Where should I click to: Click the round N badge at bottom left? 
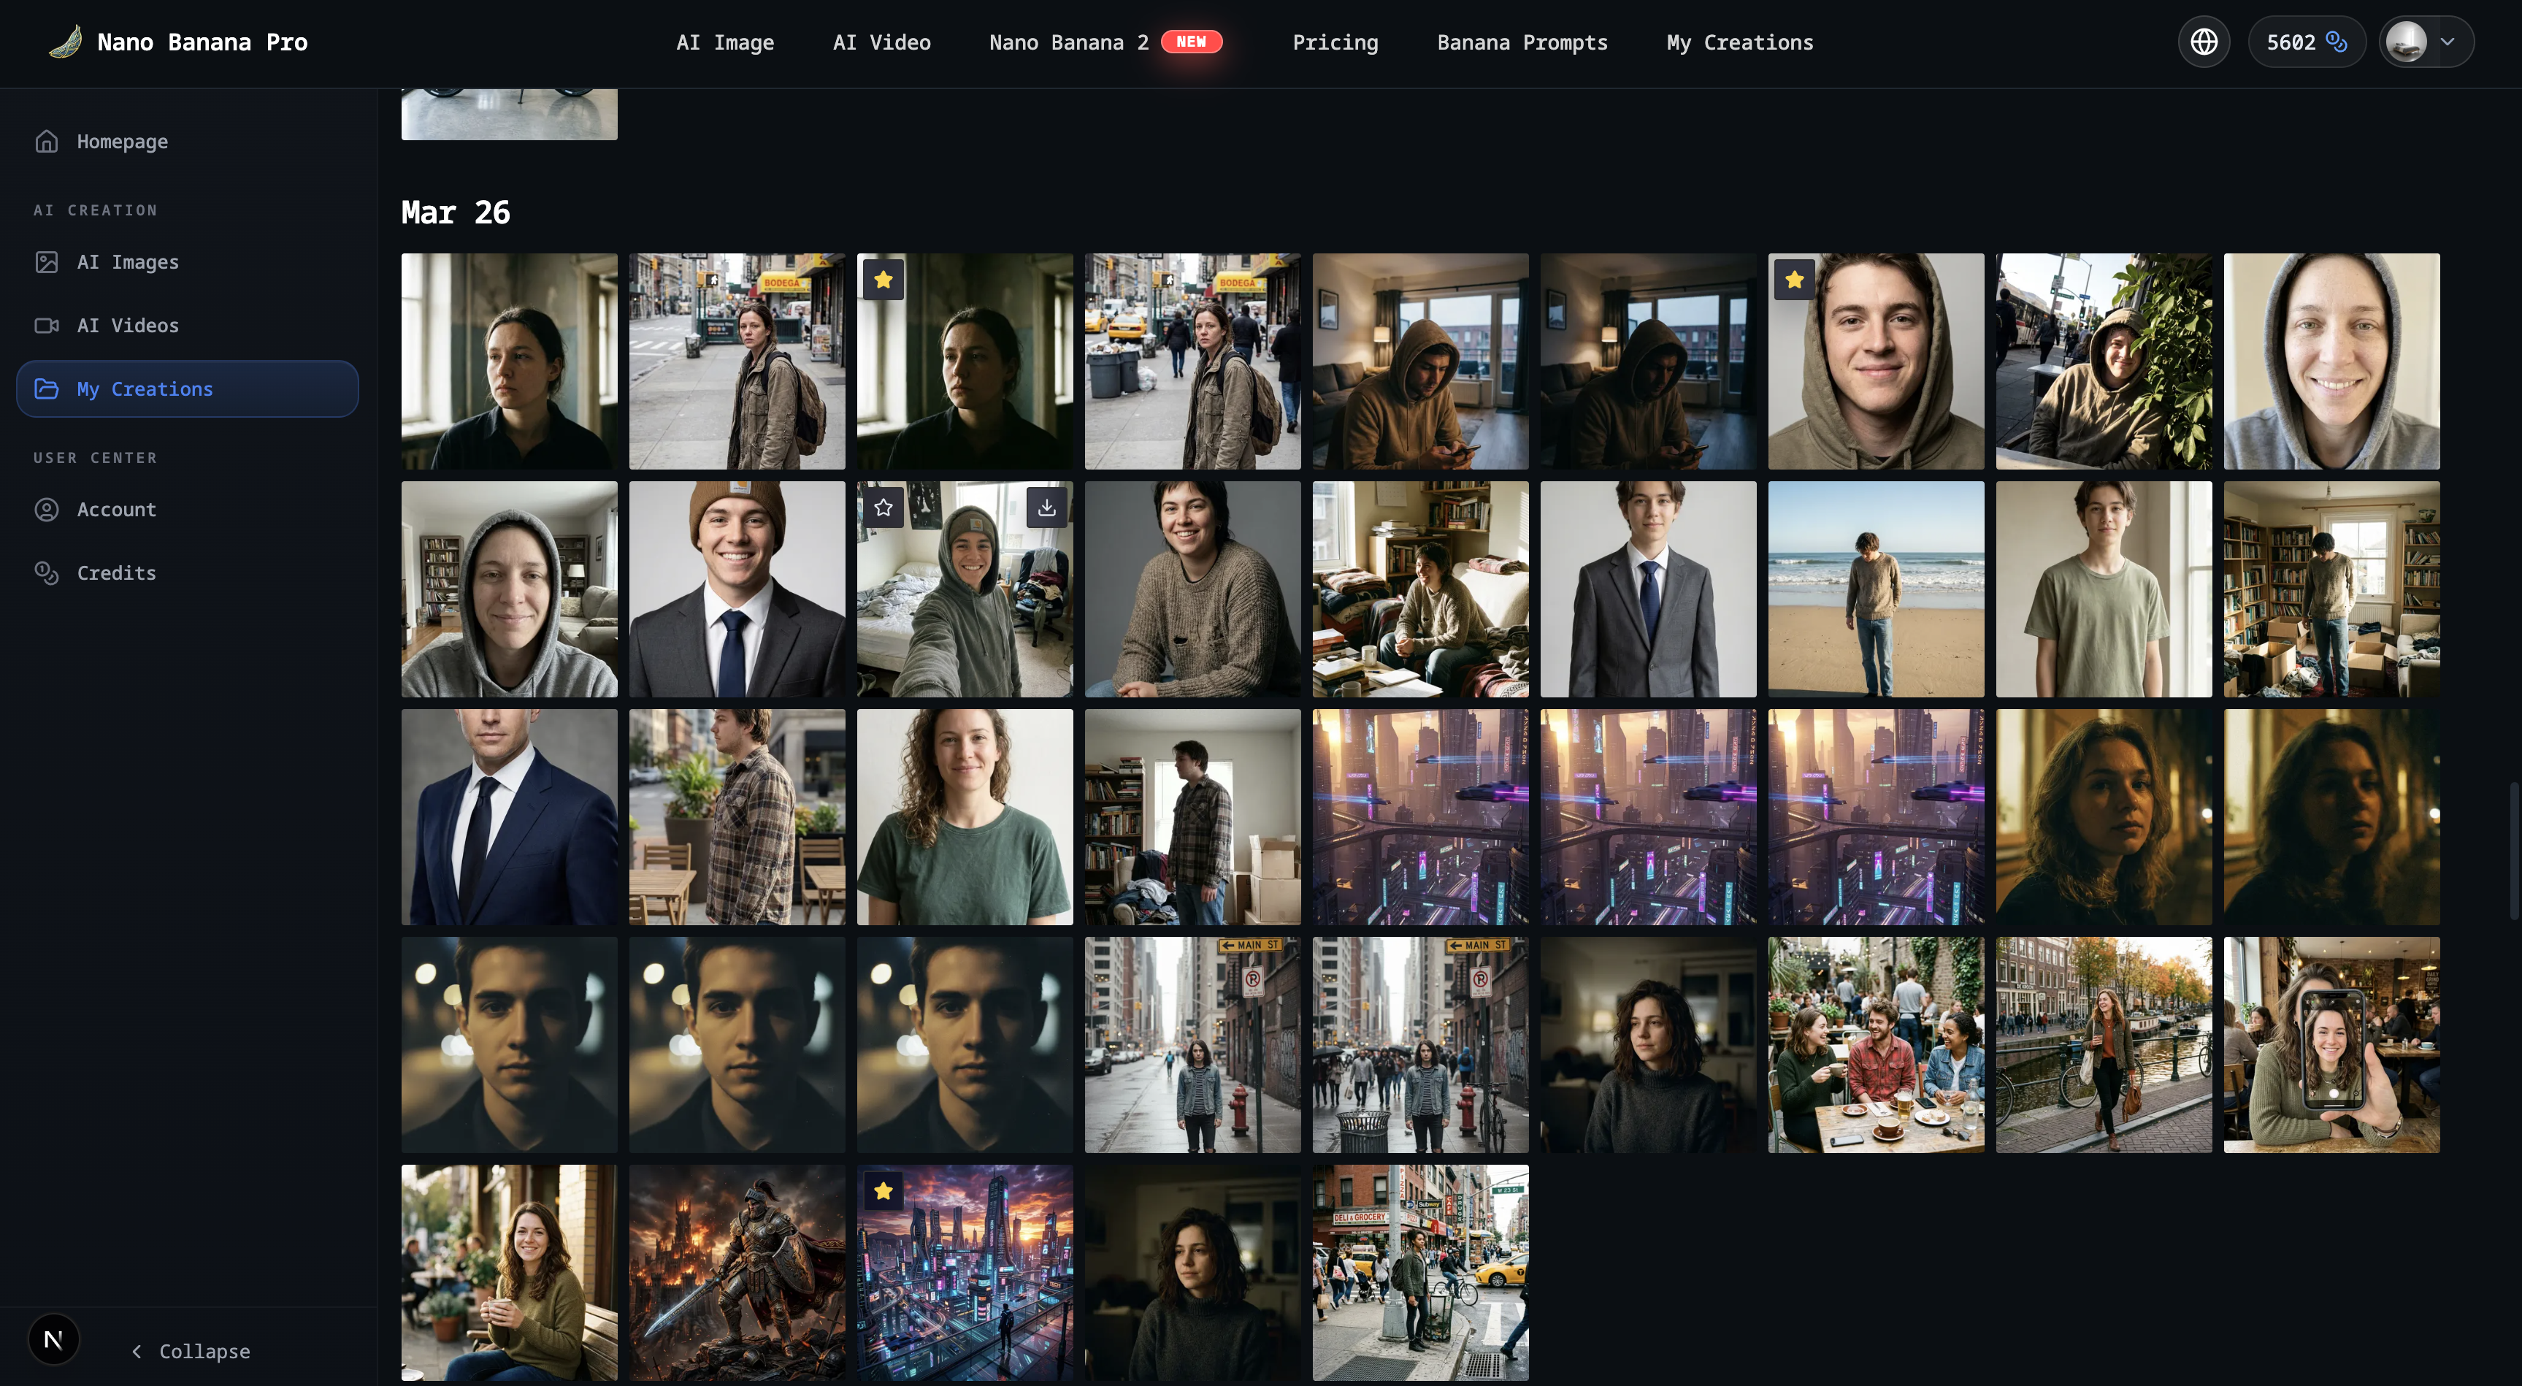click(54, 1339)
